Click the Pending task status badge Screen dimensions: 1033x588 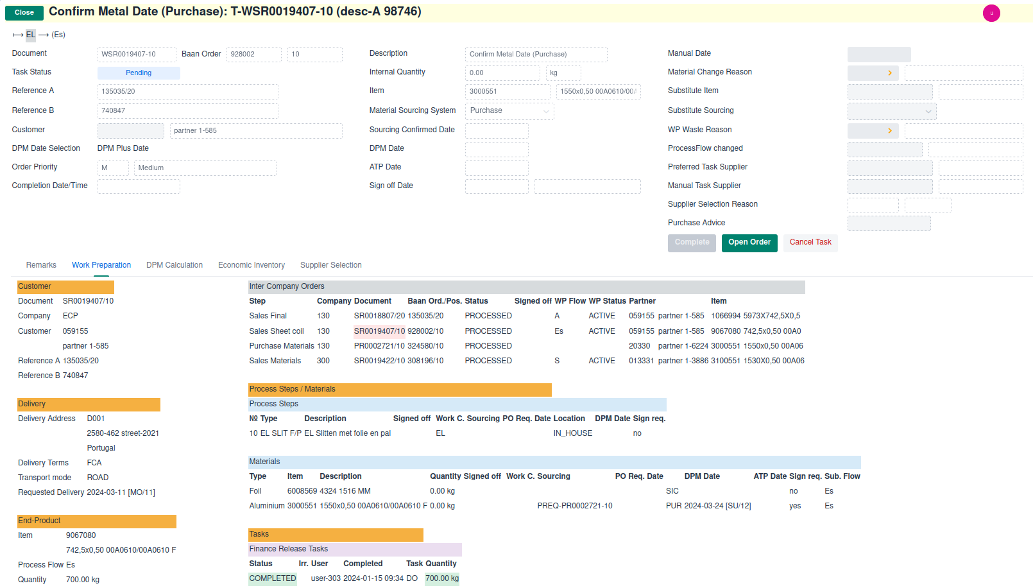139,73
